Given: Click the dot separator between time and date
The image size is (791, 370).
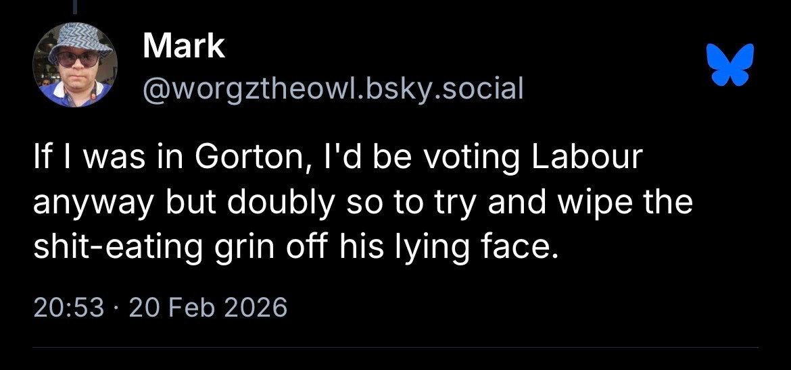Looking at the screenshot, I should point(116,308).
